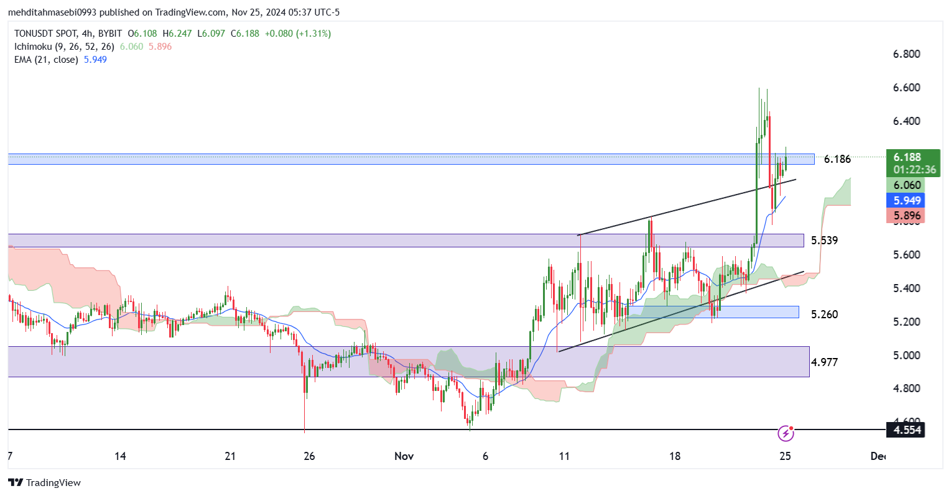Viewport: 951px width, 496px height.
Task: Click the 21 date label on time axis
Action: 230,456
